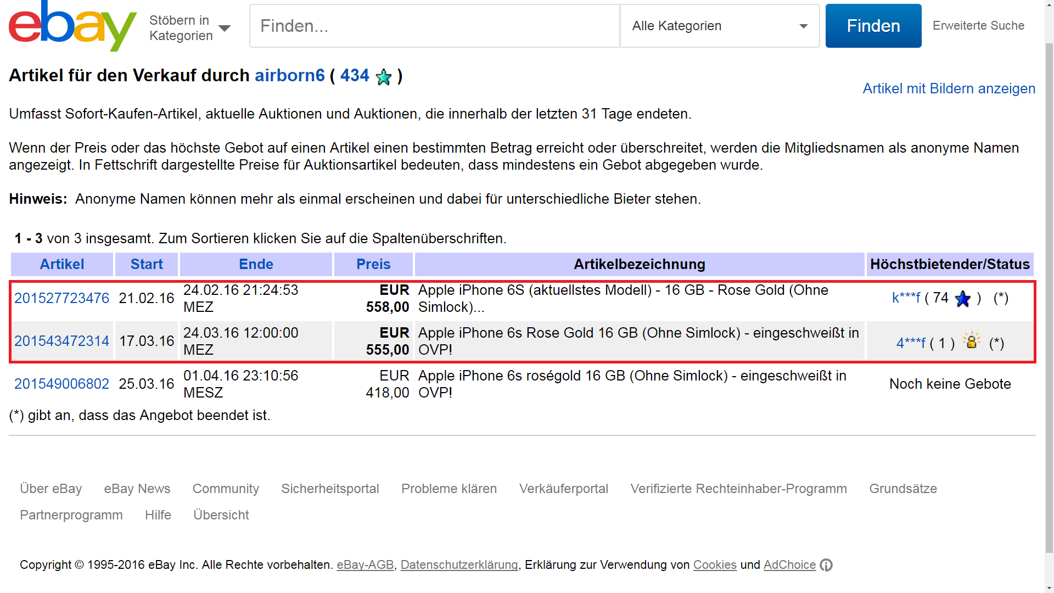The image size is (1054, 593).
Task: Click bidder 4***f link
Action: click(911, 343)
